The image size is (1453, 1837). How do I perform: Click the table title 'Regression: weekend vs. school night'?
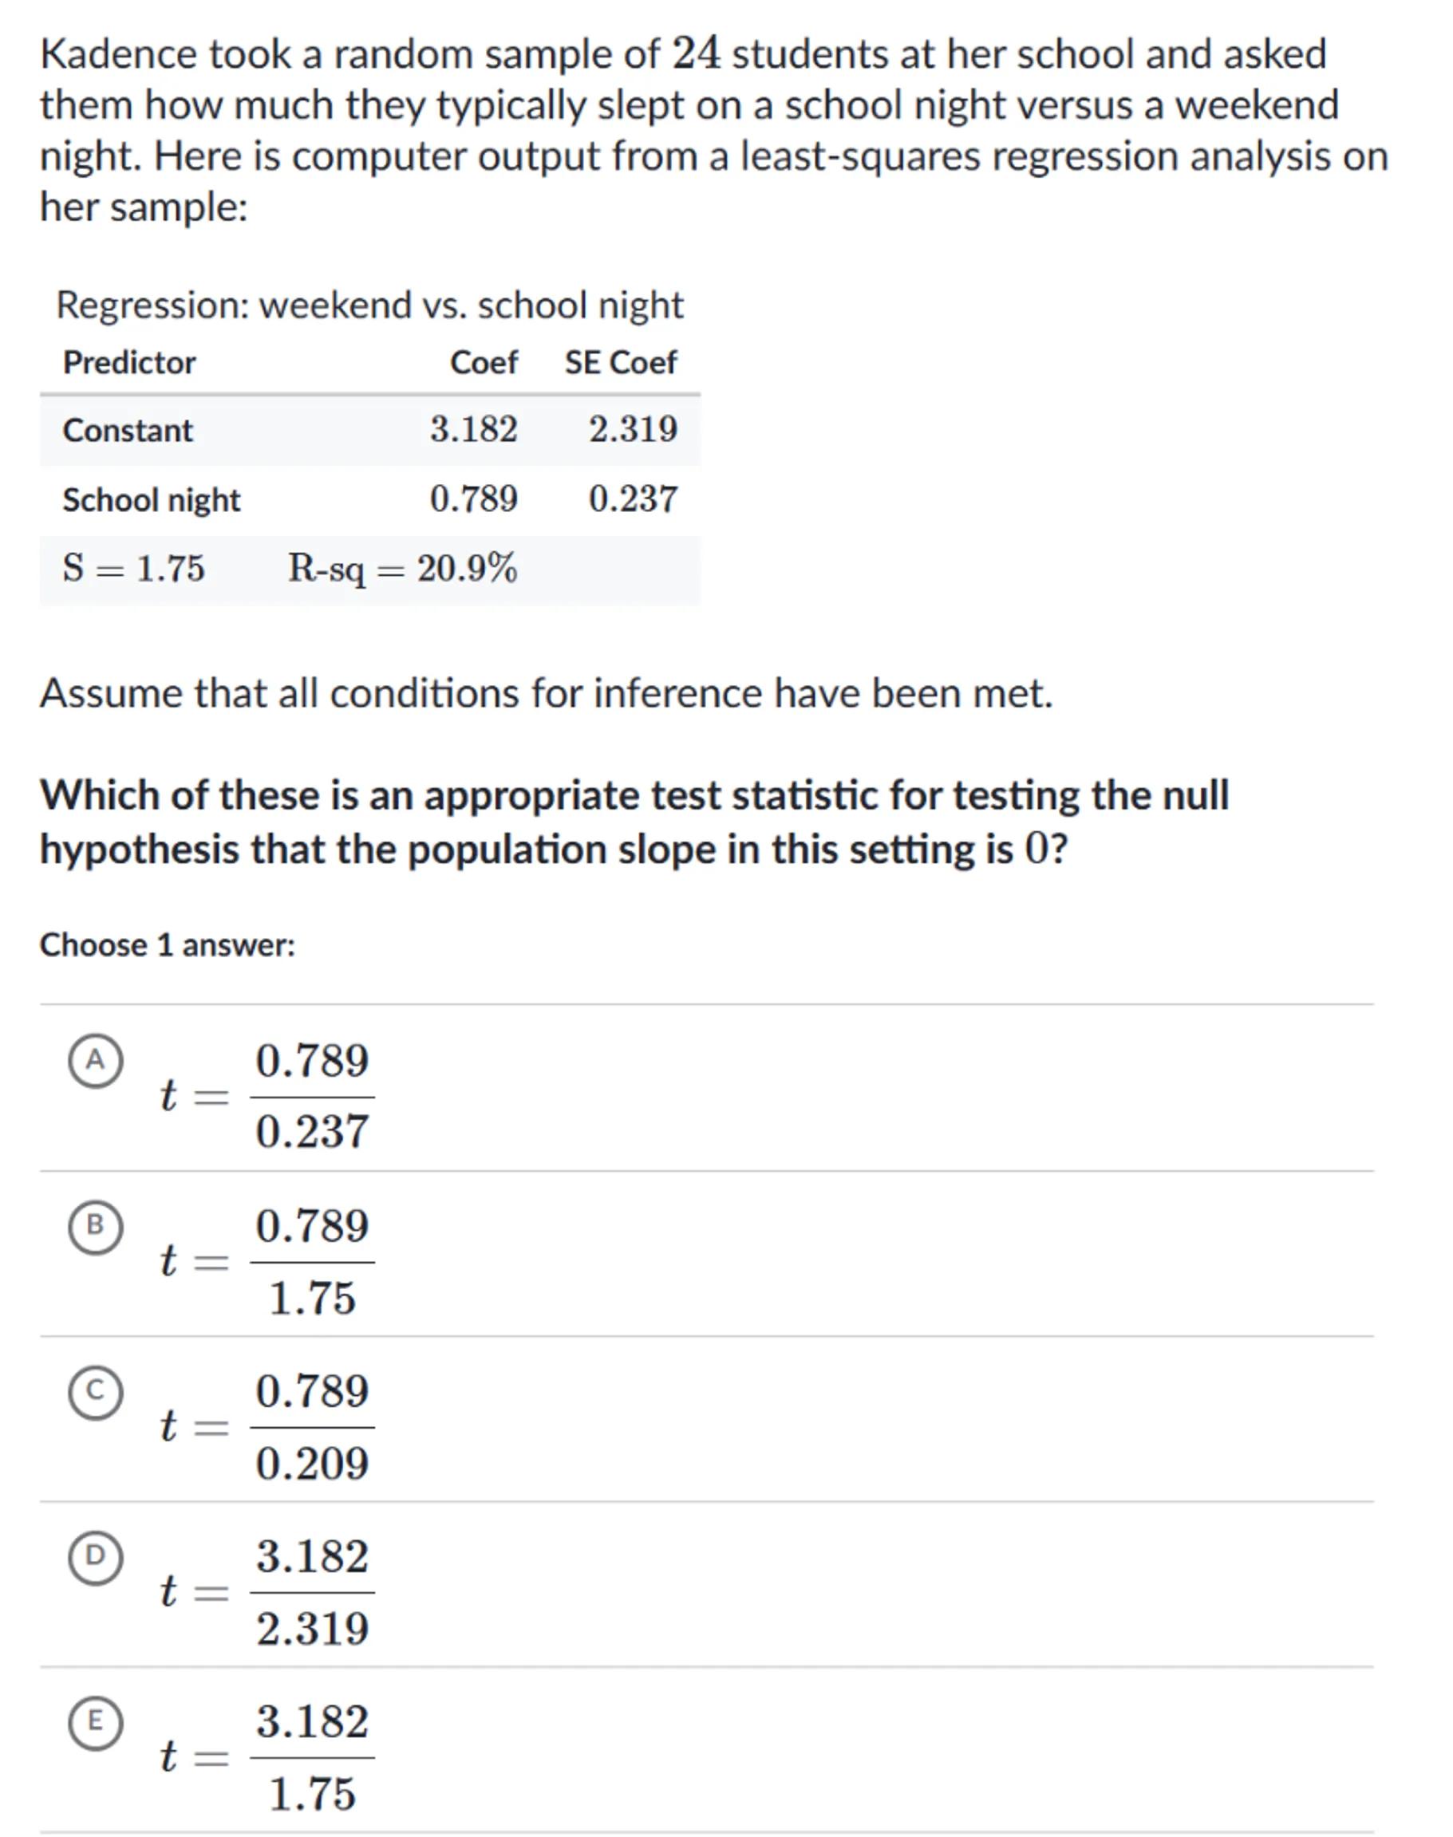click(x=369, y=306)
